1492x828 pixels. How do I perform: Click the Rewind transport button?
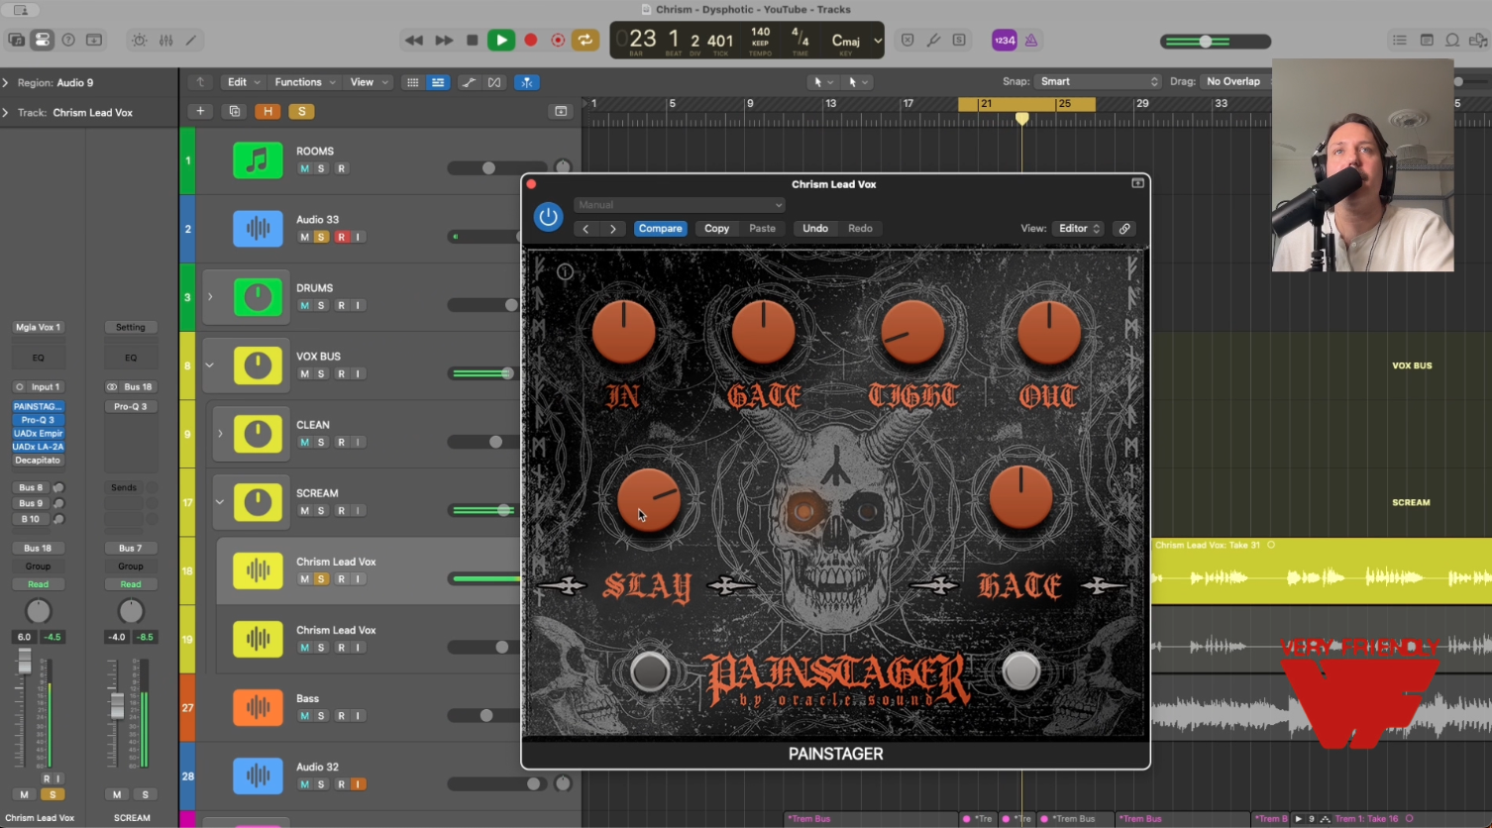[x=414, y=41]
